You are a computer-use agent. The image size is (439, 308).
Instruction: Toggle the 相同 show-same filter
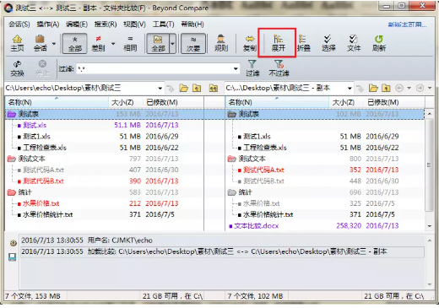click(130, 43)
